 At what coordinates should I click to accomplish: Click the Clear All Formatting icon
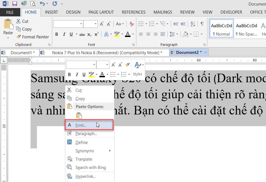(131, 24)
